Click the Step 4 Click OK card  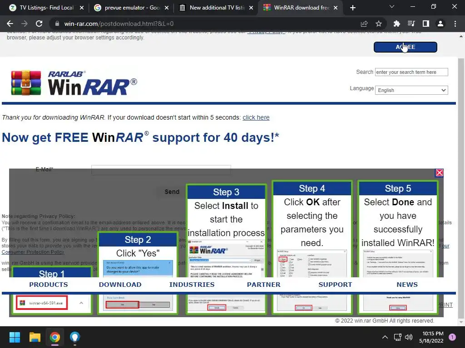[312, 247]
